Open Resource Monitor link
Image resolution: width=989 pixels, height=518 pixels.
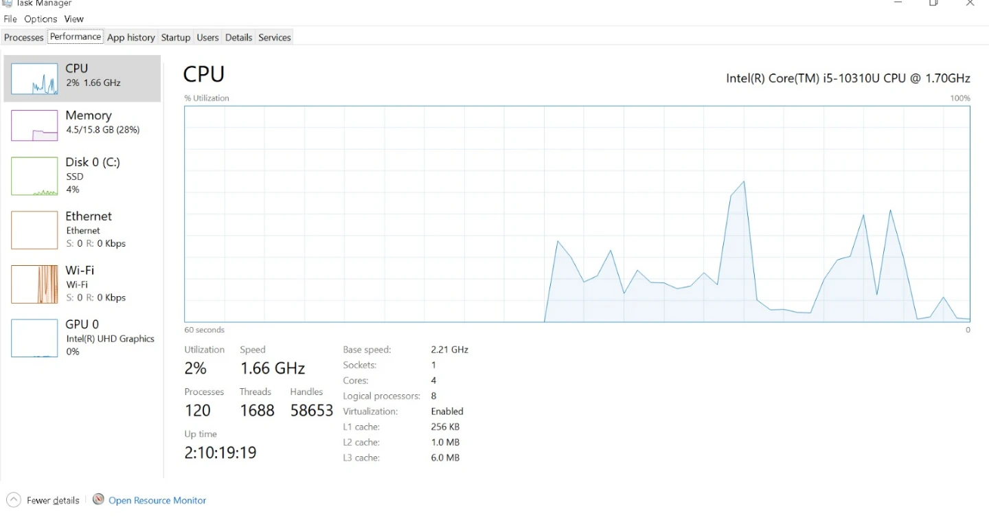tap(157, 500)
